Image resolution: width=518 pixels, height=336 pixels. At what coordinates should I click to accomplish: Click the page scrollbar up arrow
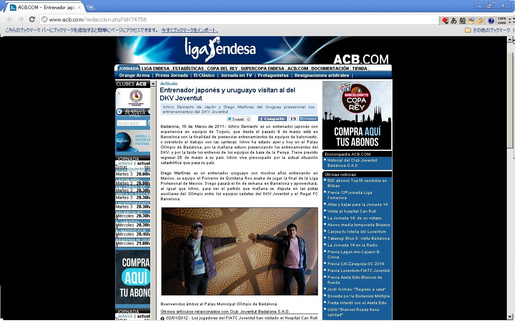(x=510, y=39)
